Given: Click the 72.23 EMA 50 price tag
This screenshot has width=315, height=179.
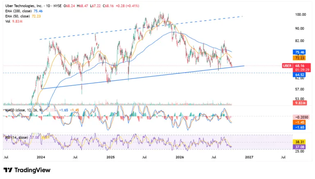Looking at the screenshot, I should 299,58.
